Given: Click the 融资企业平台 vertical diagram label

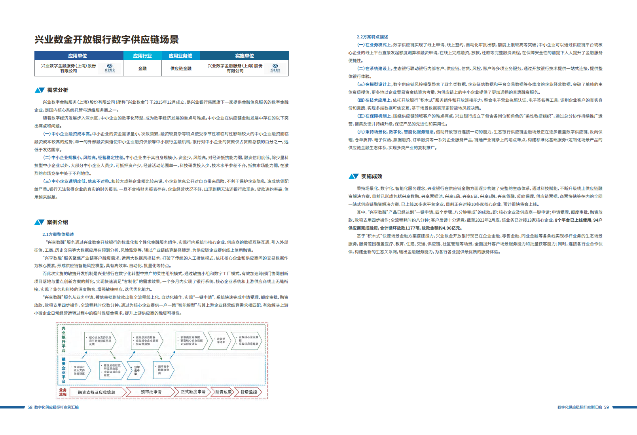Looking at the screenshot, I should coord(63,370).
